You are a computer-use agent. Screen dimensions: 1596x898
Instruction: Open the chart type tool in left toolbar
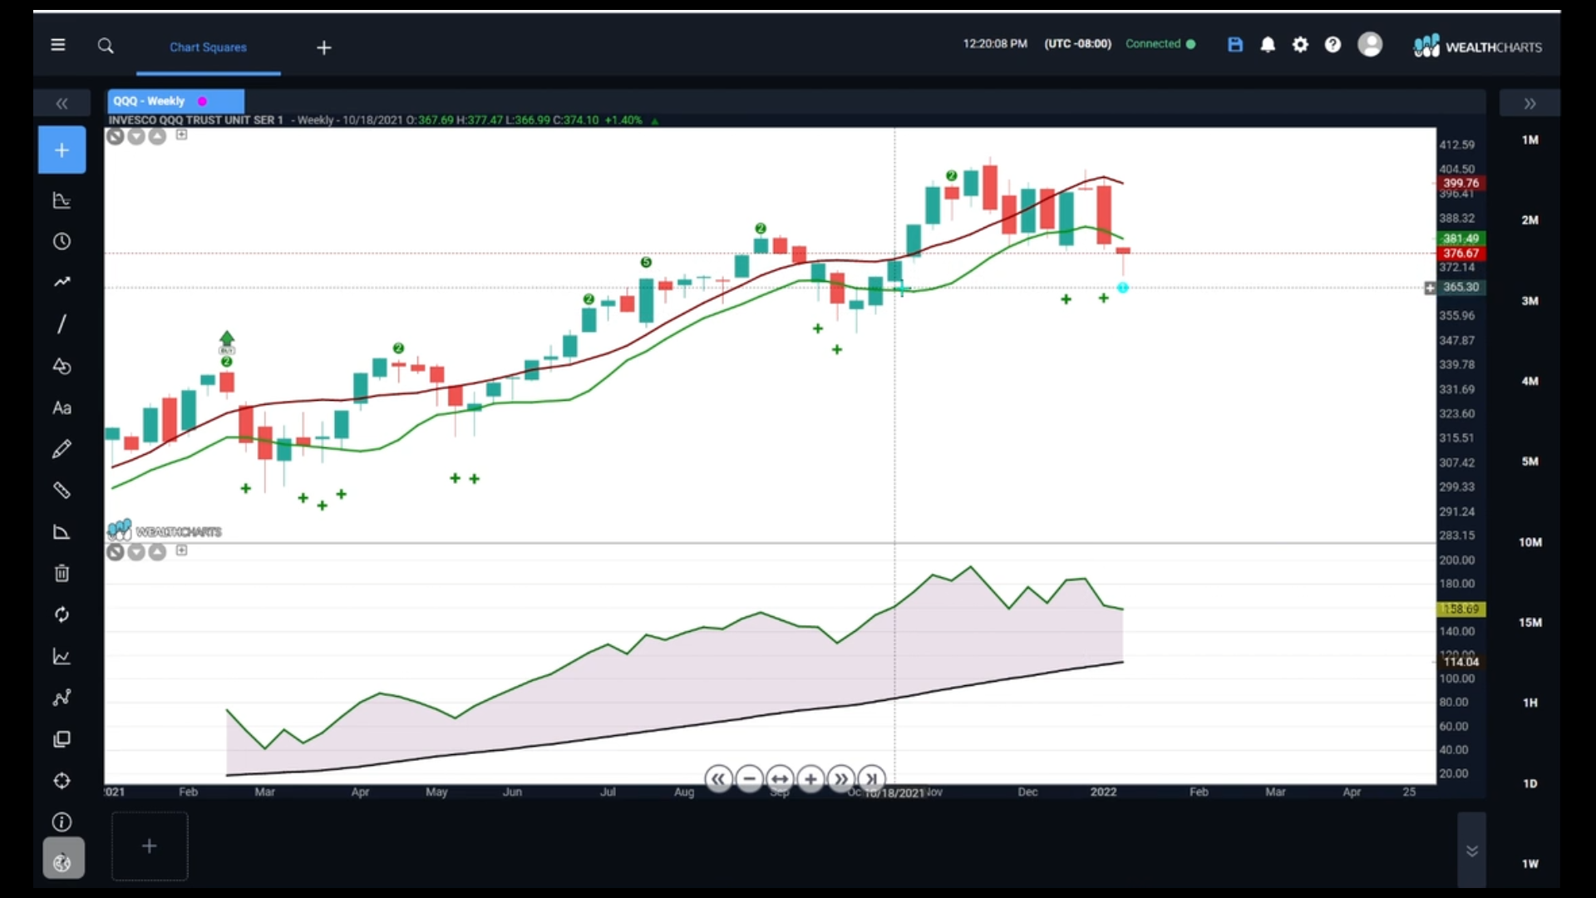(62, 200)
